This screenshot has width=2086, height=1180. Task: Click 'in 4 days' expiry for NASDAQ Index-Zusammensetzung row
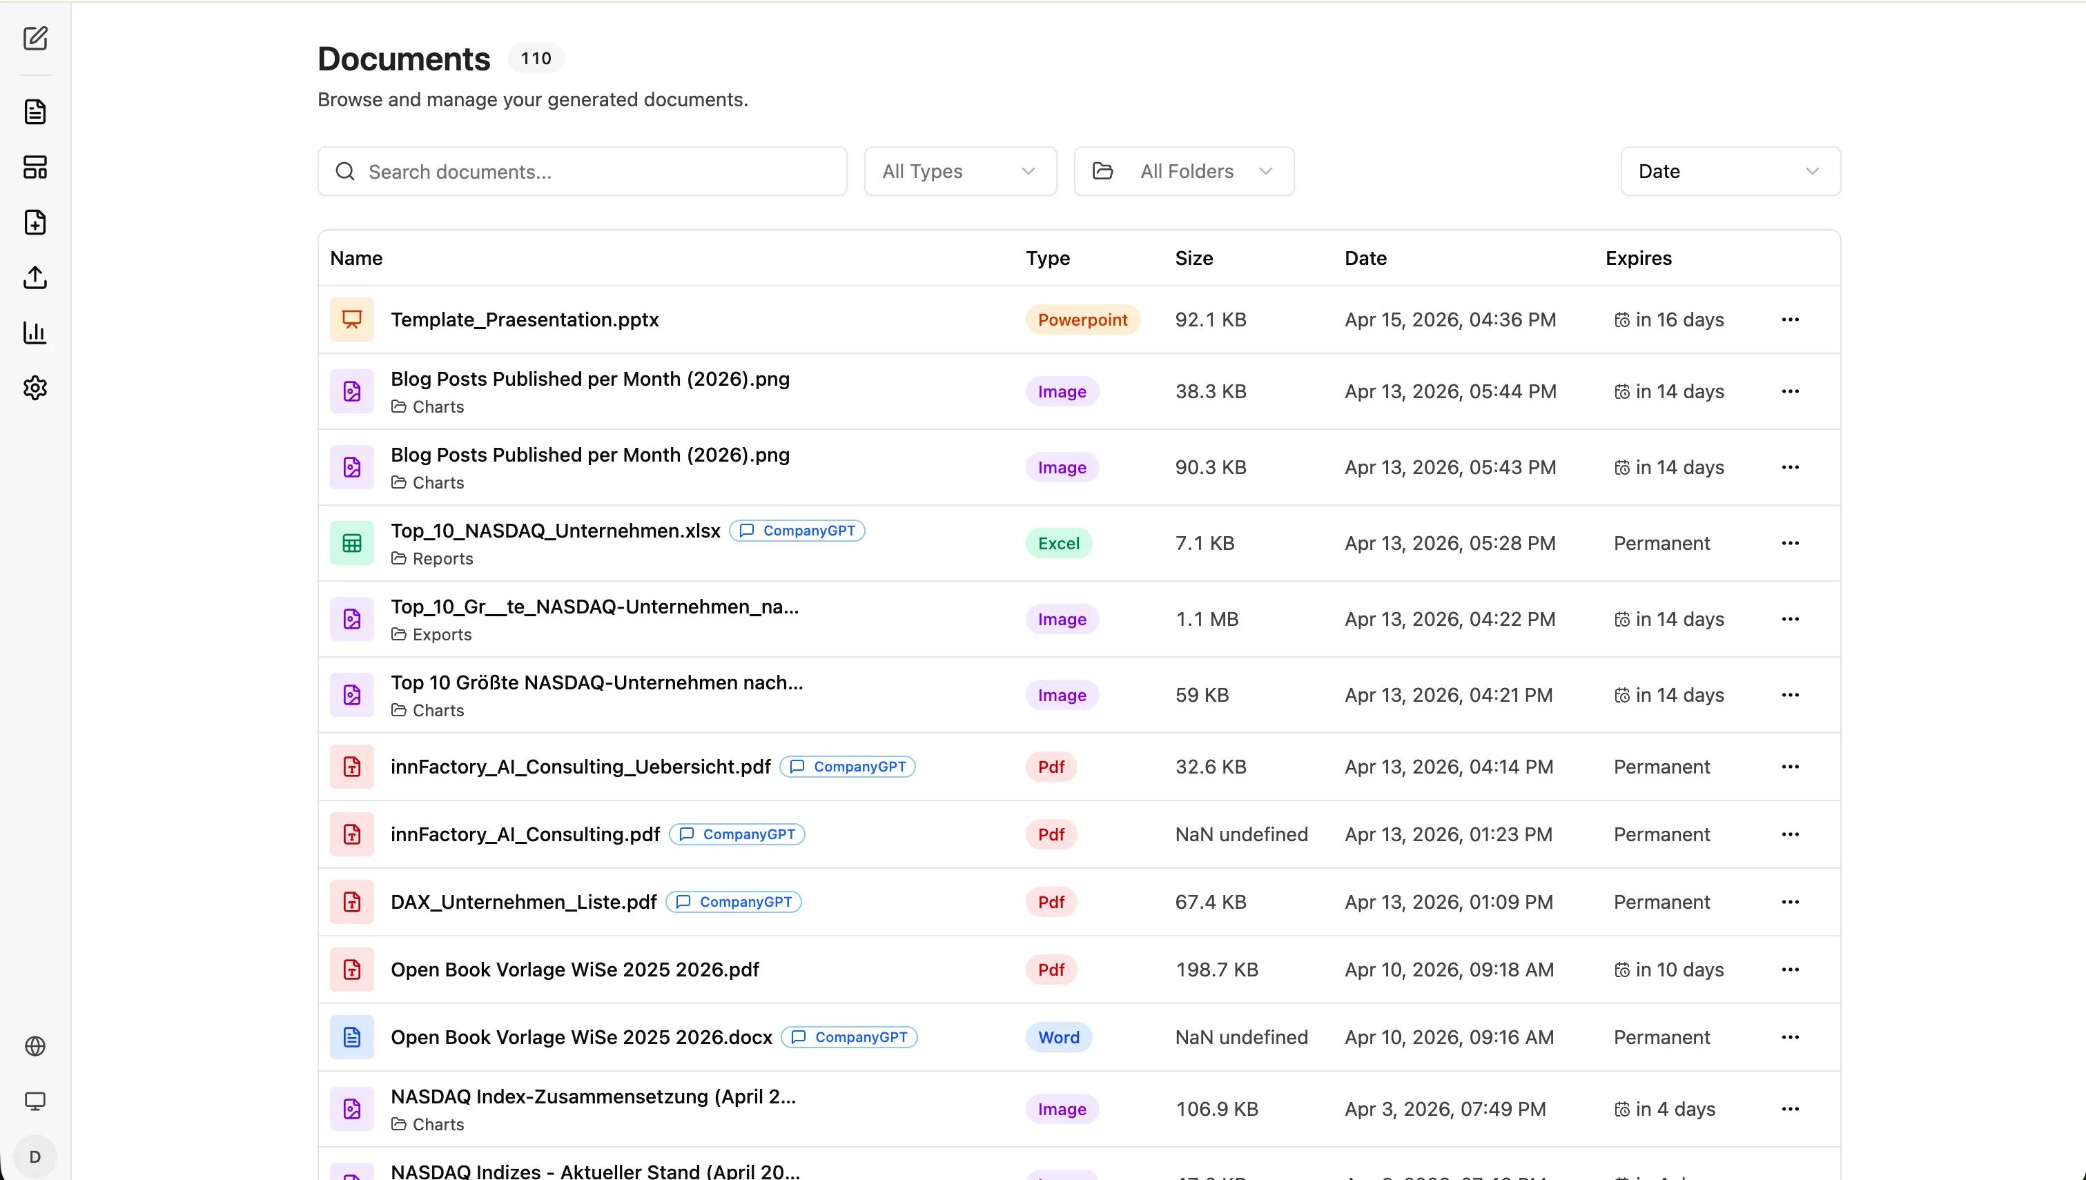(x=1664, y=1110)
